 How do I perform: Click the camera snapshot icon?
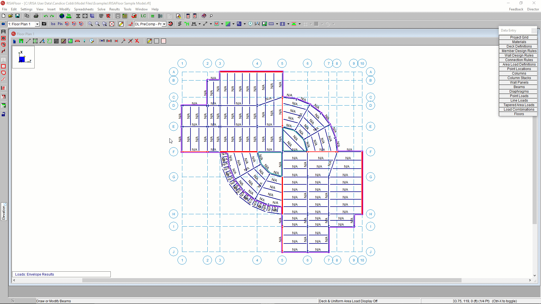44,24
